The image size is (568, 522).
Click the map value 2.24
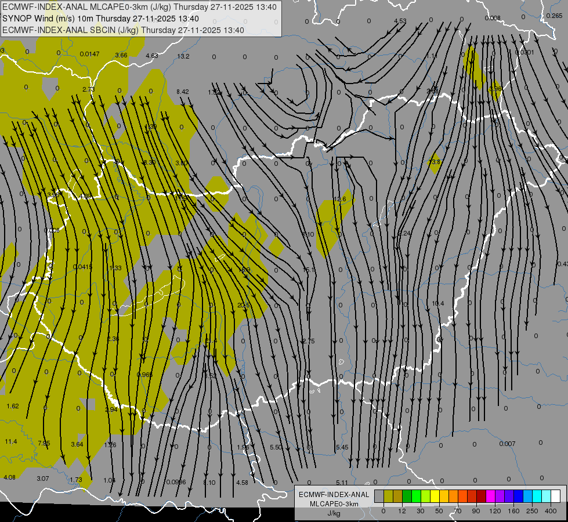point(404,233)
